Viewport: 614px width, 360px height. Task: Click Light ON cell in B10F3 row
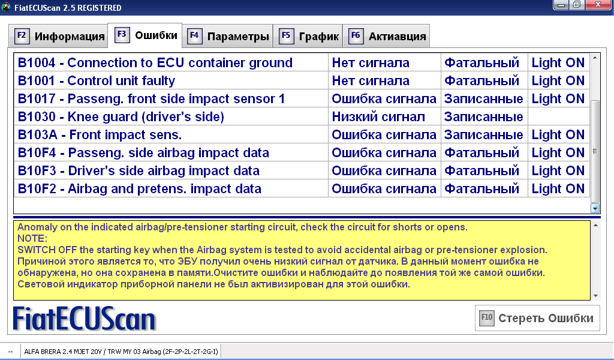pyautogui.click(x=558, y=171)
